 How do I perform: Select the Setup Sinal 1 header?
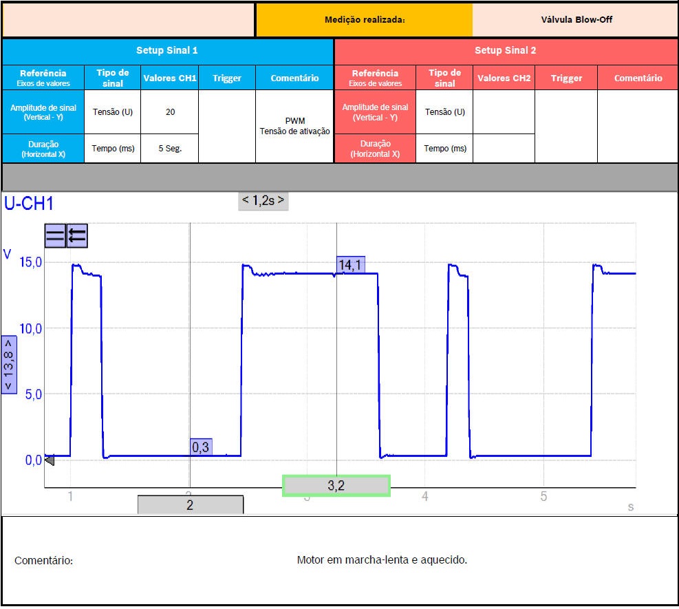pos(167,51)
